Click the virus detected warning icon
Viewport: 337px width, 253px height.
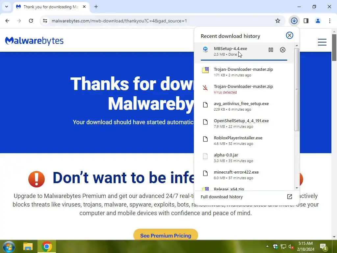[205, 88]
